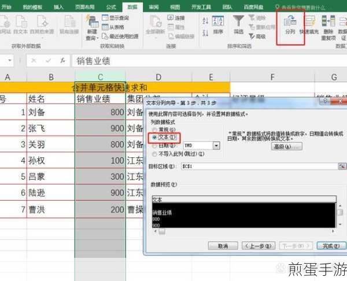Switch to the 审阅 ribbon tab
The width and height of the screenshot is (347, 281).
[154, 7]
